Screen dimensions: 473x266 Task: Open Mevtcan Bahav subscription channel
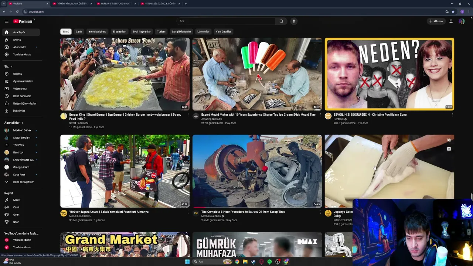click(20, 130)
